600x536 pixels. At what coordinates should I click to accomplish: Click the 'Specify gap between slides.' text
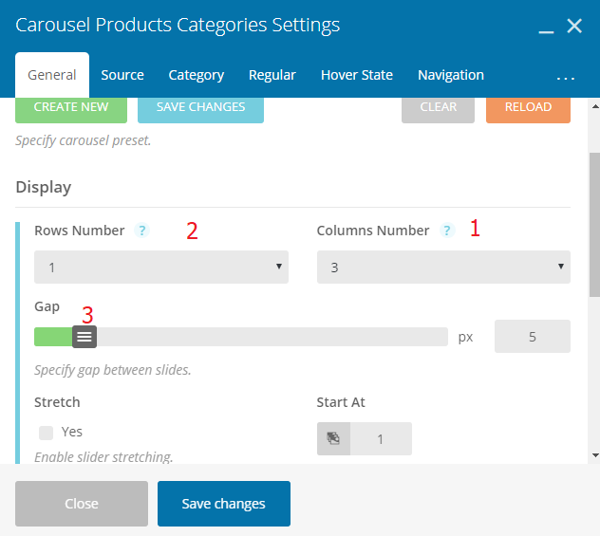click(113, 370)
